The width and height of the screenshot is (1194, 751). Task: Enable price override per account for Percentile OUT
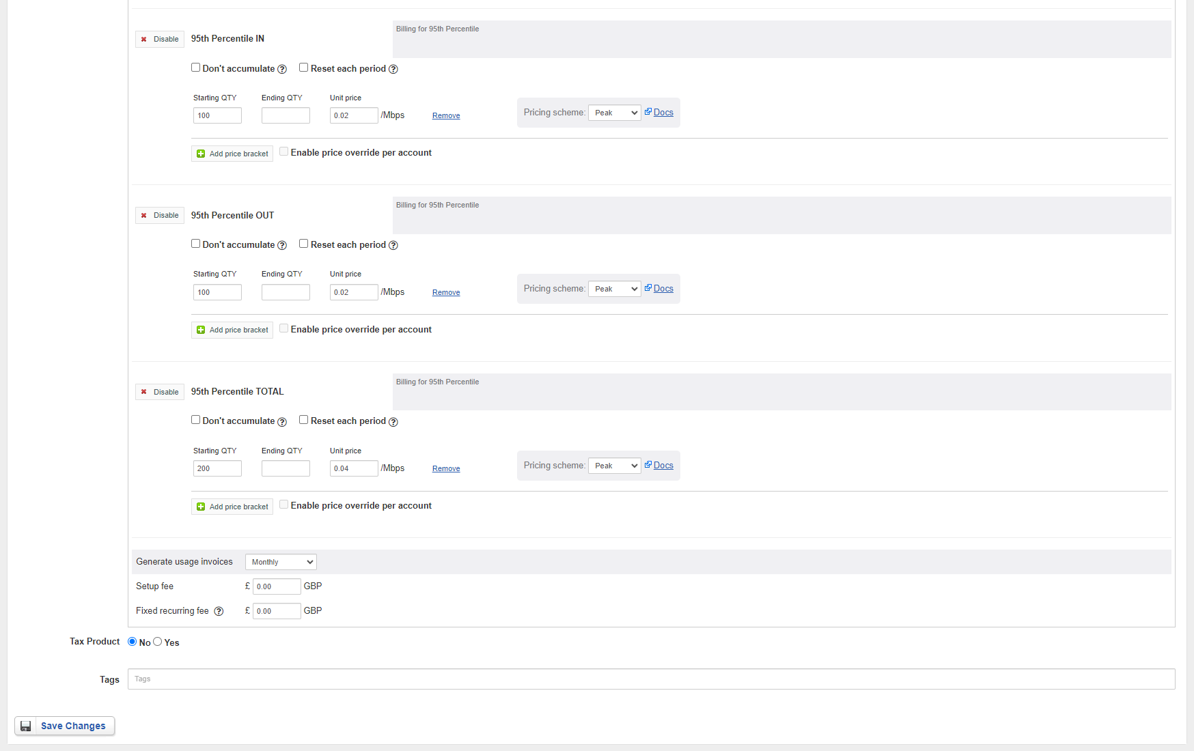coord(283,328)
